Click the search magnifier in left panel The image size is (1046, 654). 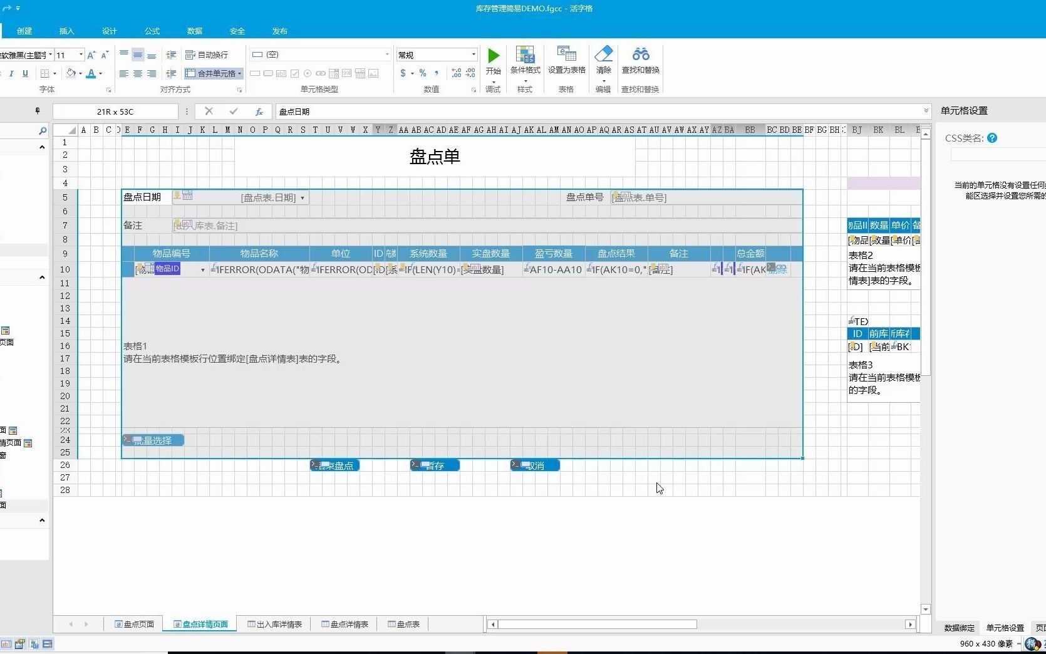click(42, 130)
